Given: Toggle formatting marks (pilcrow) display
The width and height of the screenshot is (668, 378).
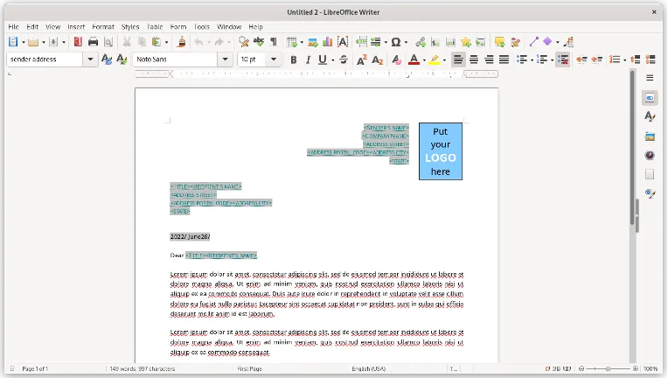Looking at the screenshot, I should pos(273,42).
